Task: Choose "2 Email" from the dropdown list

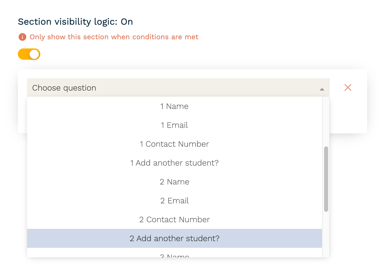Action: pos(174,201)
